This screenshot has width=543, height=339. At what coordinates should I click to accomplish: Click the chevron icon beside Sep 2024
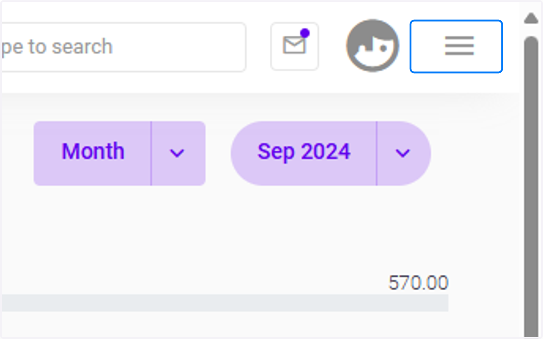click(x=403, y=153)
